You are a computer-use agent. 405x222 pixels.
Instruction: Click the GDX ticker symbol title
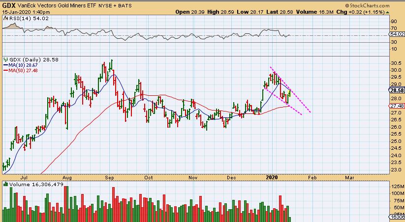pos(9,5)
